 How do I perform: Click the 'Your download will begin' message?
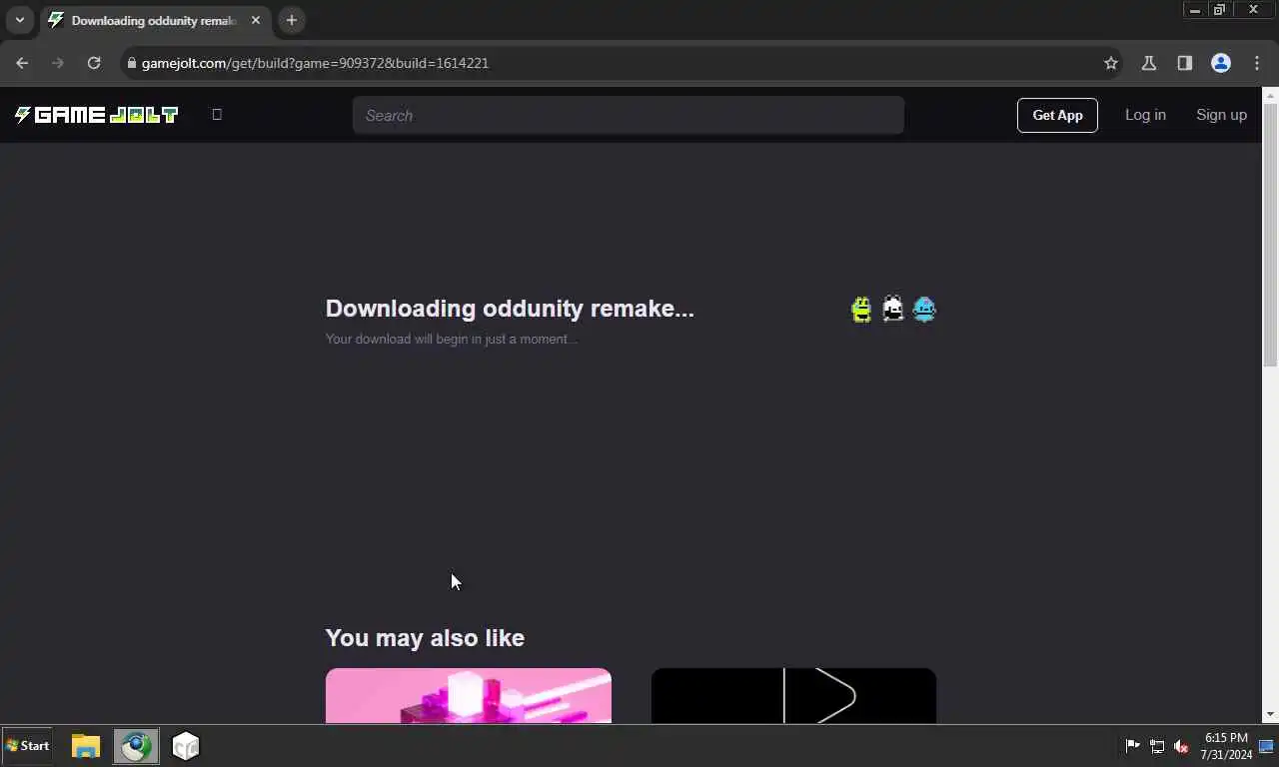[x=452, y=339]
